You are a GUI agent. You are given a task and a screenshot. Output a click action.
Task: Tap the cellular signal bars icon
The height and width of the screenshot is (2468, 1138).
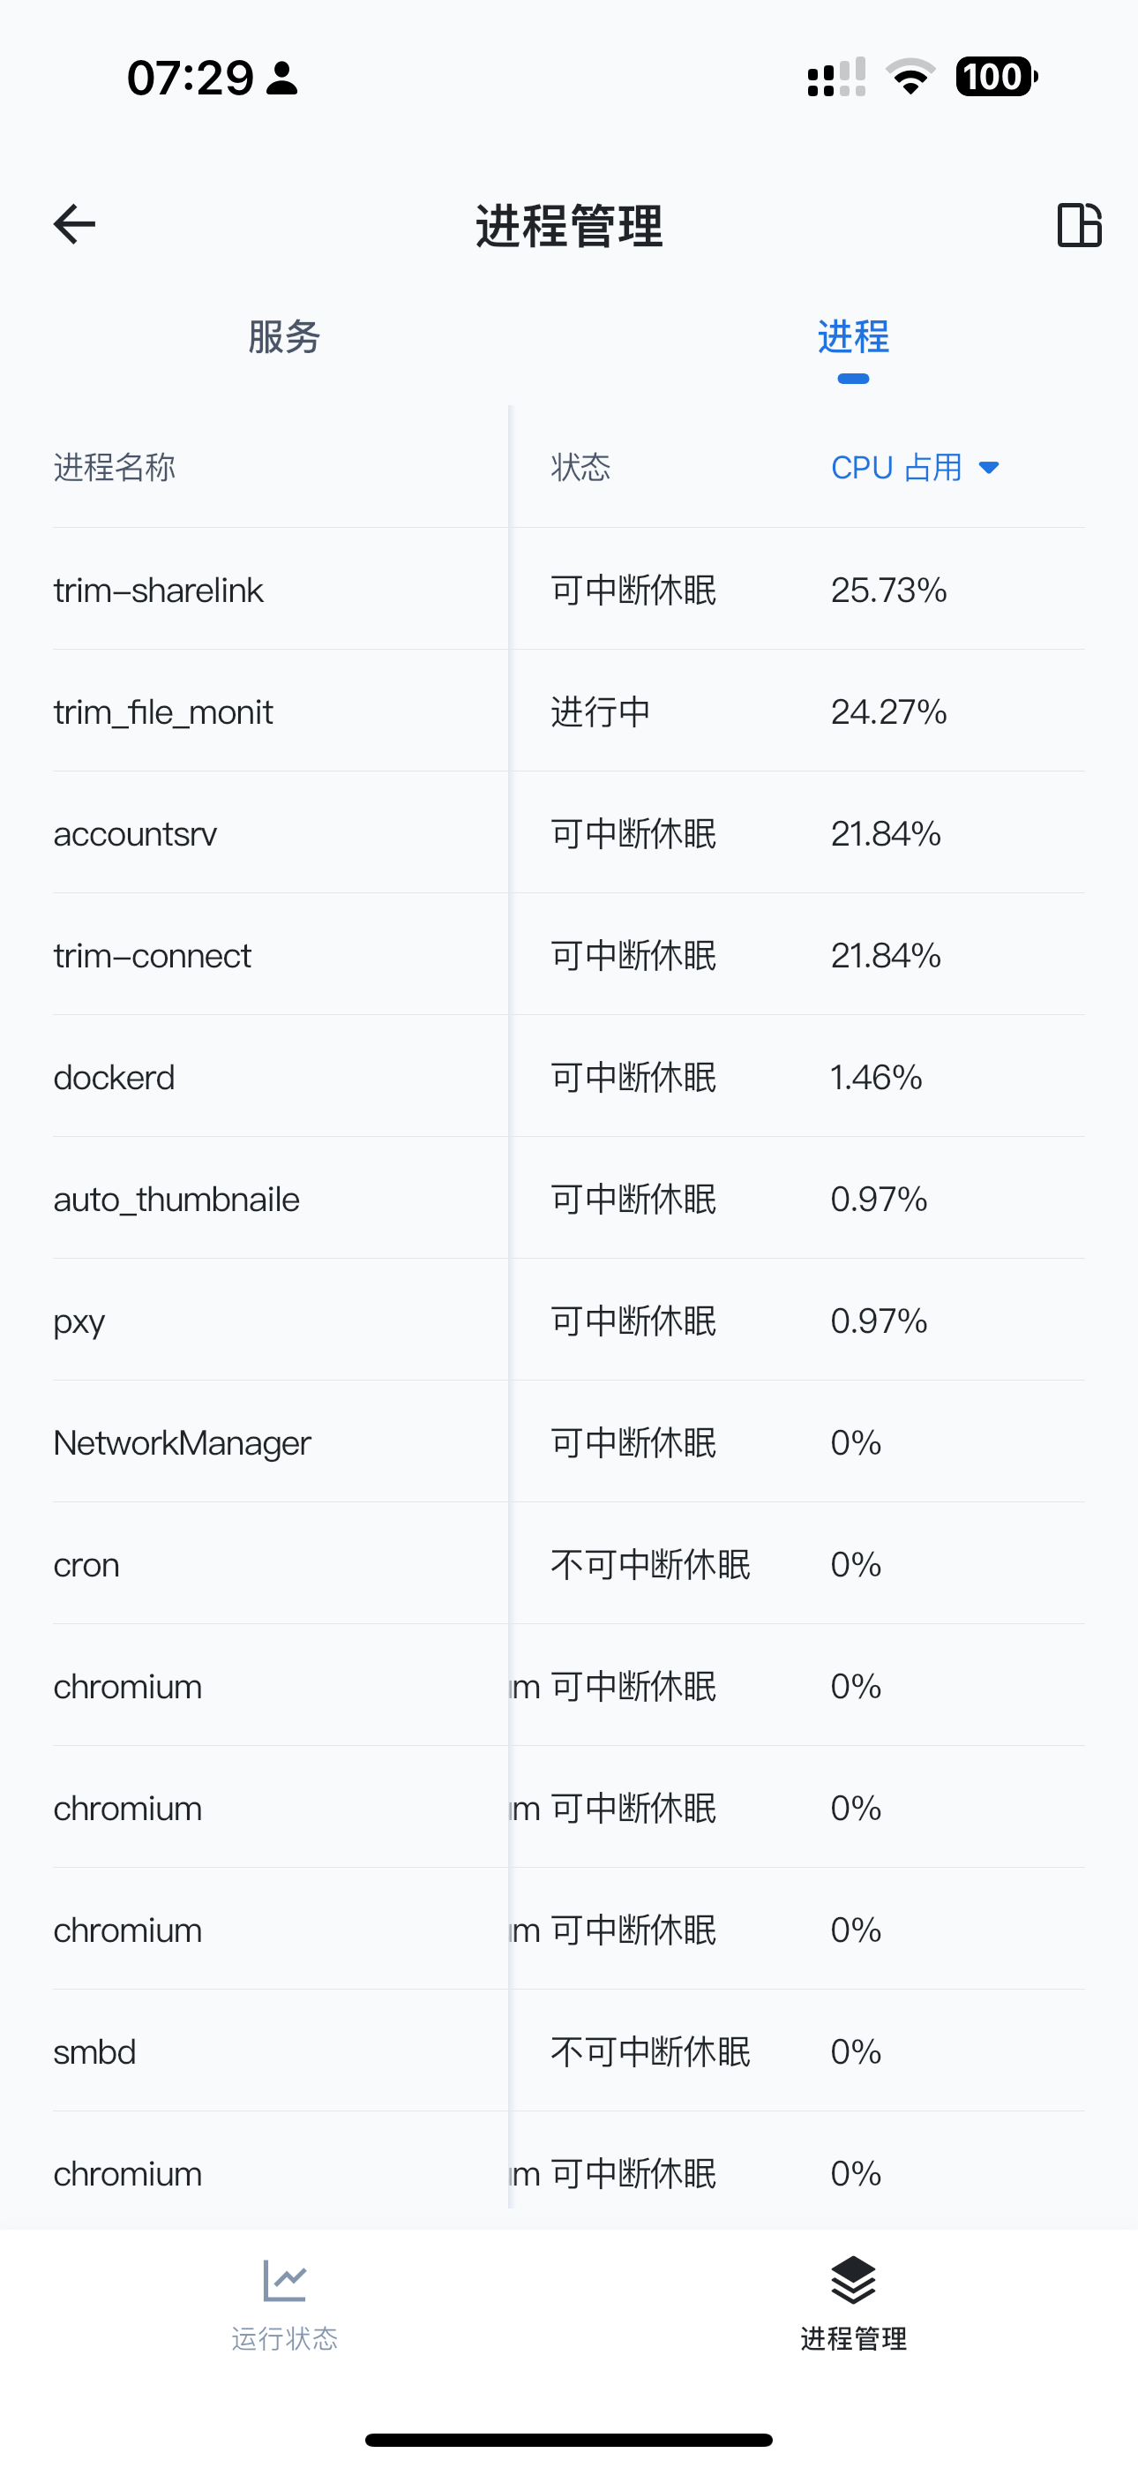coord(836,77)
